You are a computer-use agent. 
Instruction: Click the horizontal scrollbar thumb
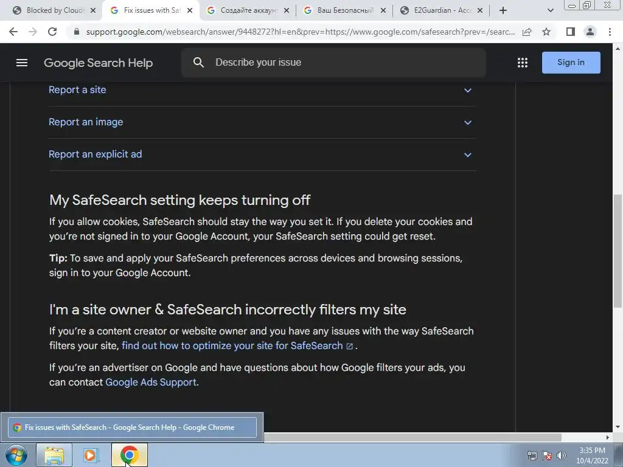point(412,437)
